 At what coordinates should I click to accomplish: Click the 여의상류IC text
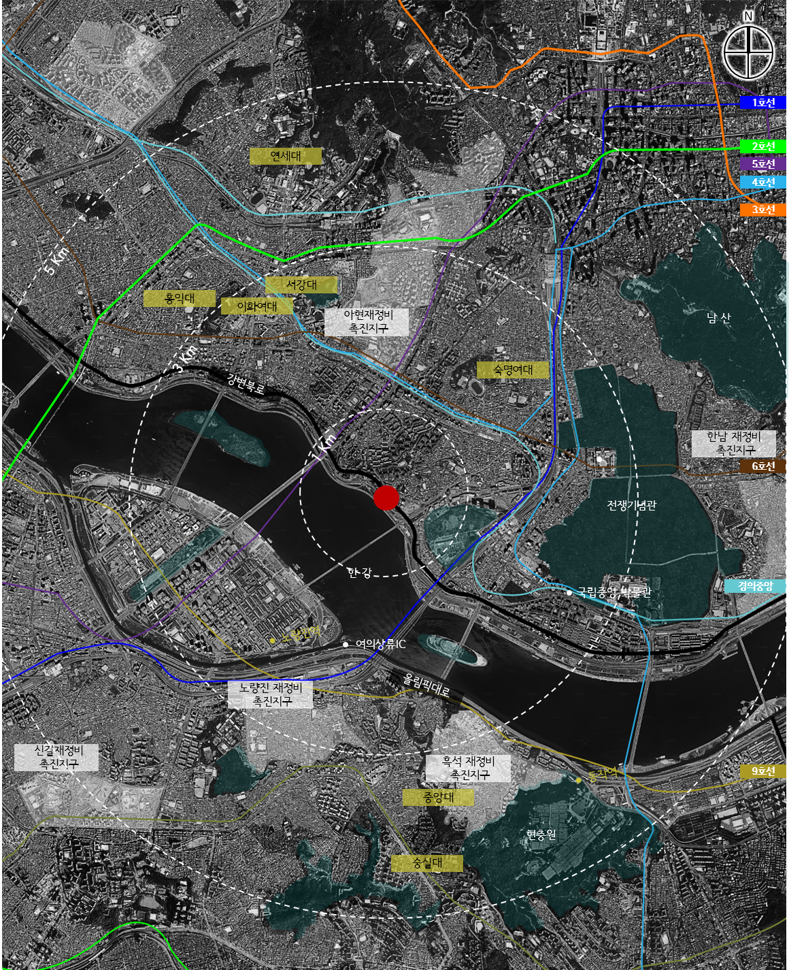click(381, 644)
